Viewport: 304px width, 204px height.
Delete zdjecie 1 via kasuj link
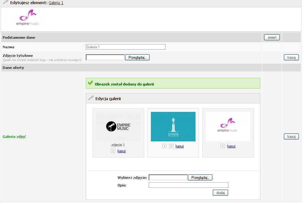pyautogui.click(x=122, y=151)
